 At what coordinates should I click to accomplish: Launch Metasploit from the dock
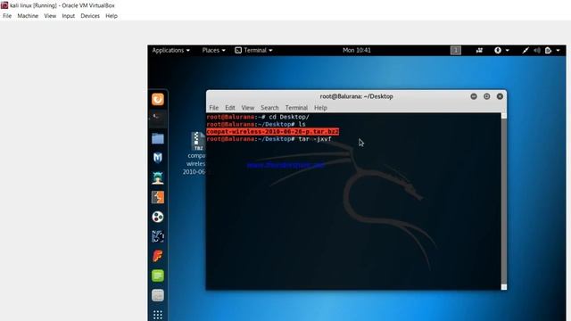click(158, 158)
